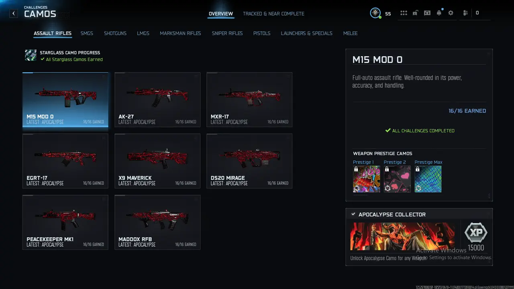The height and width of the screenshot is (289, 514).
Task: Switch to Tracked & Near Complete view
Action: click(x=273, y=14)
